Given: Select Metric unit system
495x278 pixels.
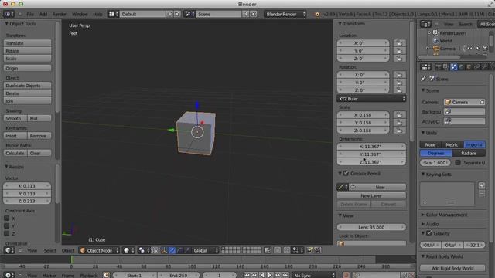Looking at the screenshot, I should tap(452, 144).
